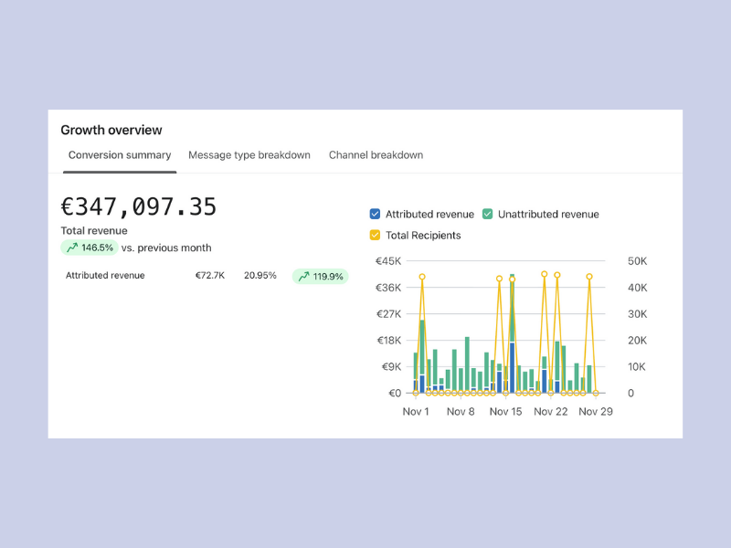Click the €72.7K attributed revenue value
The image size is (731, 548).
(x=209, y=275)
